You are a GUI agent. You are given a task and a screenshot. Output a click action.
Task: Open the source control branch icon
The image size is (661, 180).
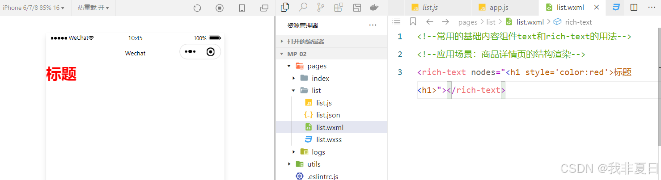tap(321, 7)
